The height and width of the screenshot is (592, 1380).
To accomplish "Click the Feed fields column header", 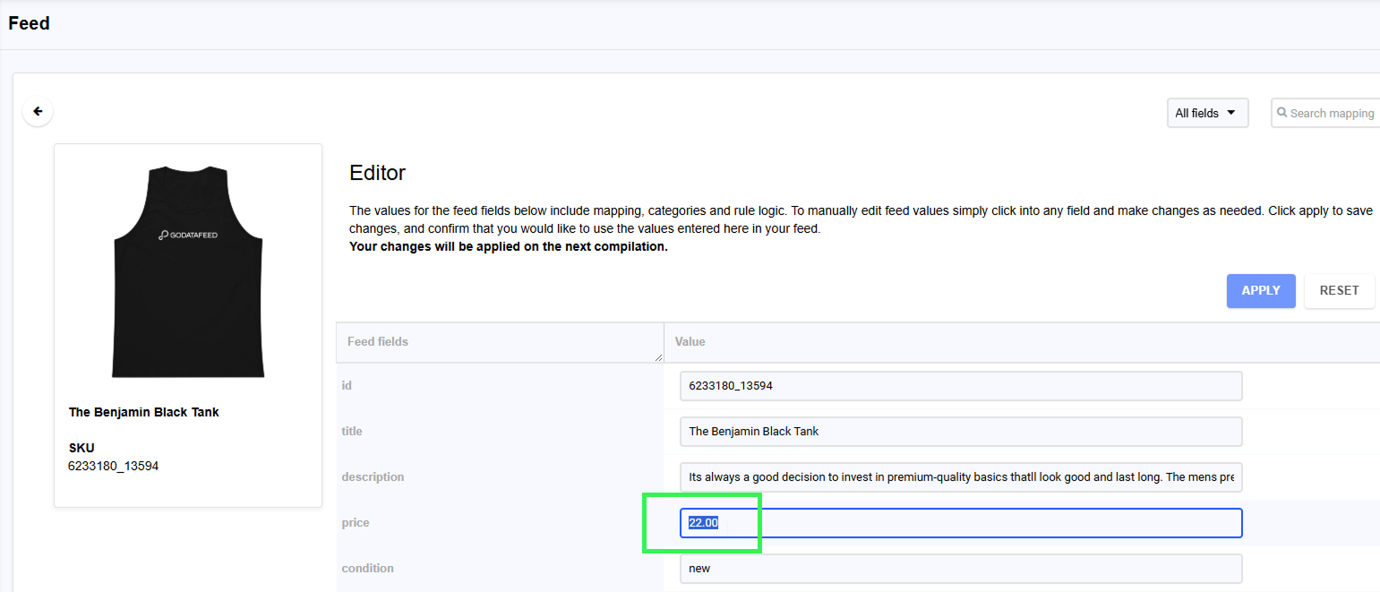I will 378,342.
